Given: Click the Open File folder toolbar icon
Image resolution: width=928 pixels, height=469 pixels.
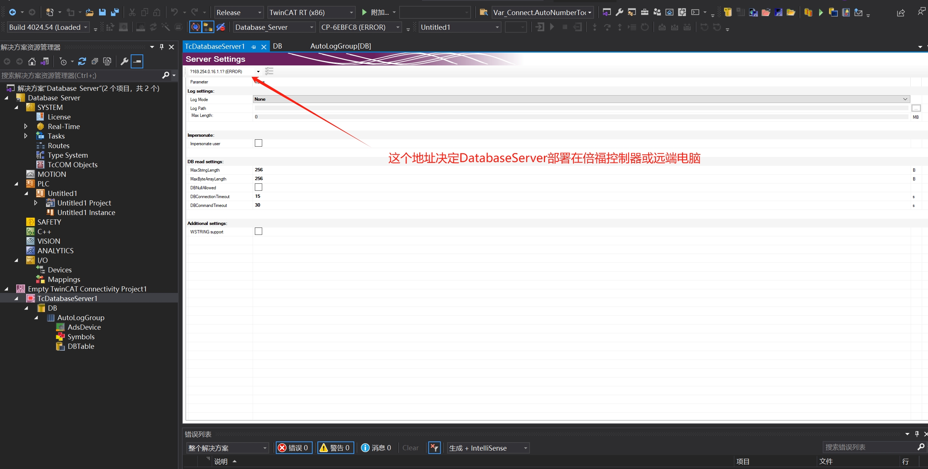Looking at the screenshot, I should 89,12.
